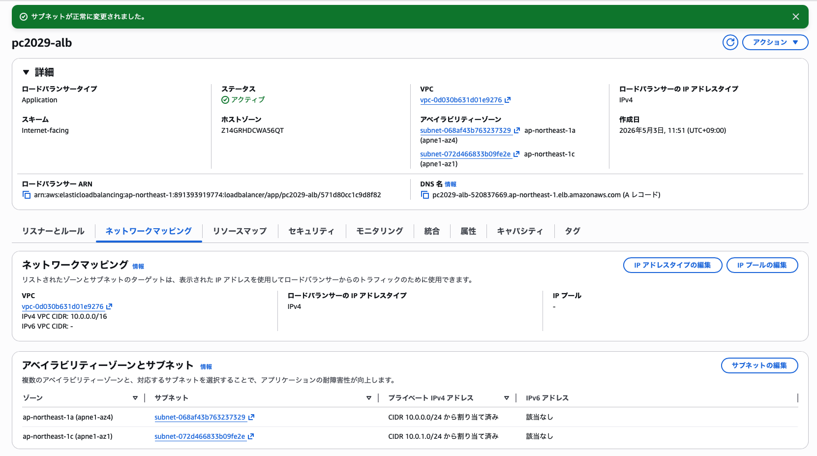
Task: Click external icon in ap-northeast-1c table row
Action: click(251, 436)
